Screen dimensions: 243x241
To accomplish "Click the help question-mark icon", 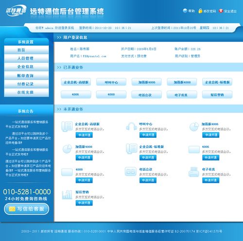I will 185,11.
